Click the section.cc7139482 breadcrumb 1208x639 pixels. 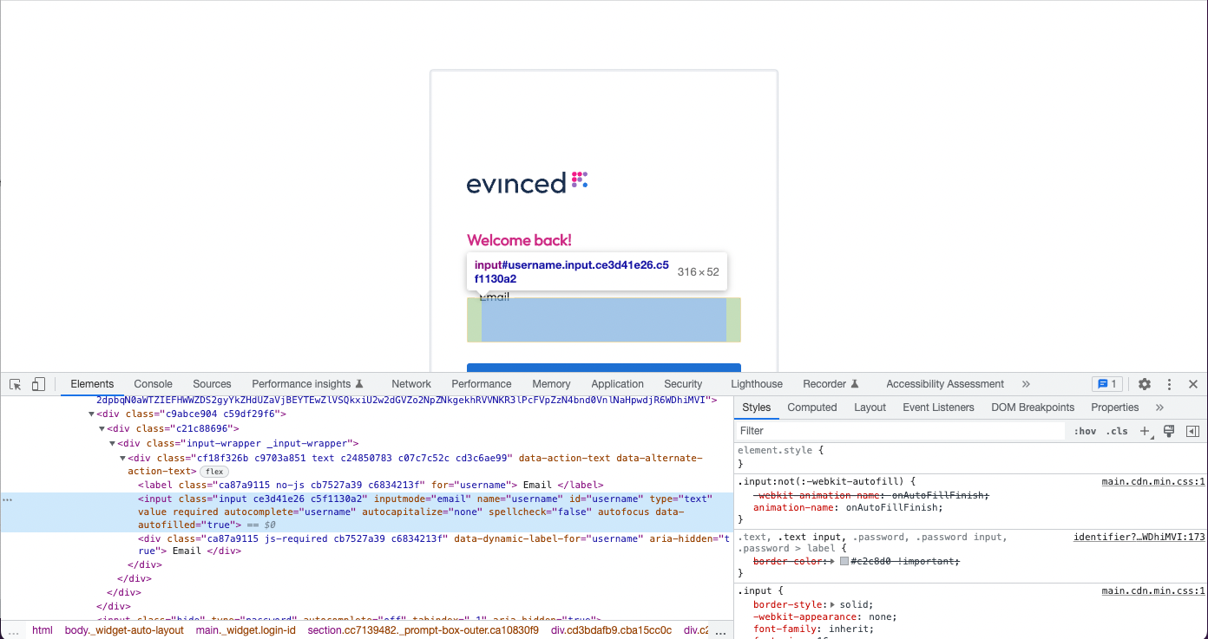(x=423, y=630)
